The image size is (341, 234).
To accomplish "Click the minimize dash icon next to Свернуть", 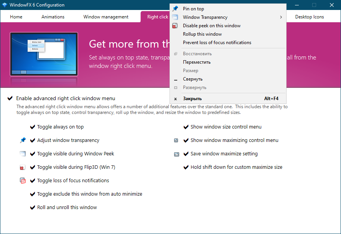I will pyautogui.click(x=176, y=80).
